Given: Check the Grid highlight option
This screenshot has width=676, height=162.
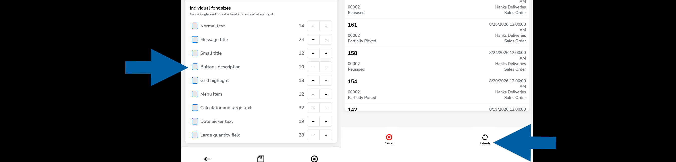Looking at the screenshot, I should coord(195,80).
